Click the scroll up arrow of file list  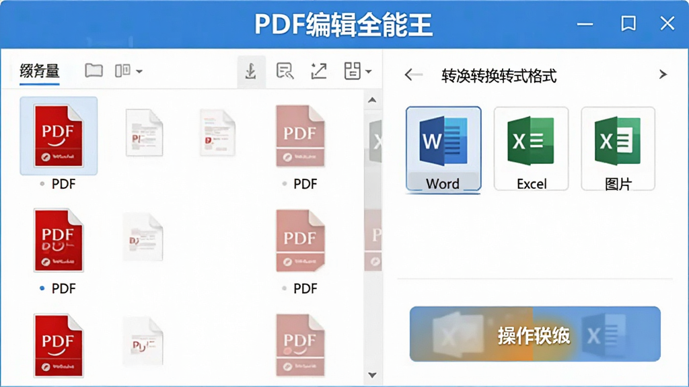pos(372,100)
